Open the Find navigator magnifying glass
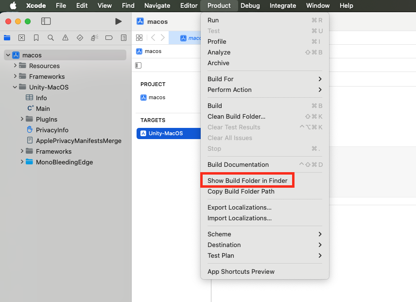This screenshot has width=416, height=302. point(50,37)
